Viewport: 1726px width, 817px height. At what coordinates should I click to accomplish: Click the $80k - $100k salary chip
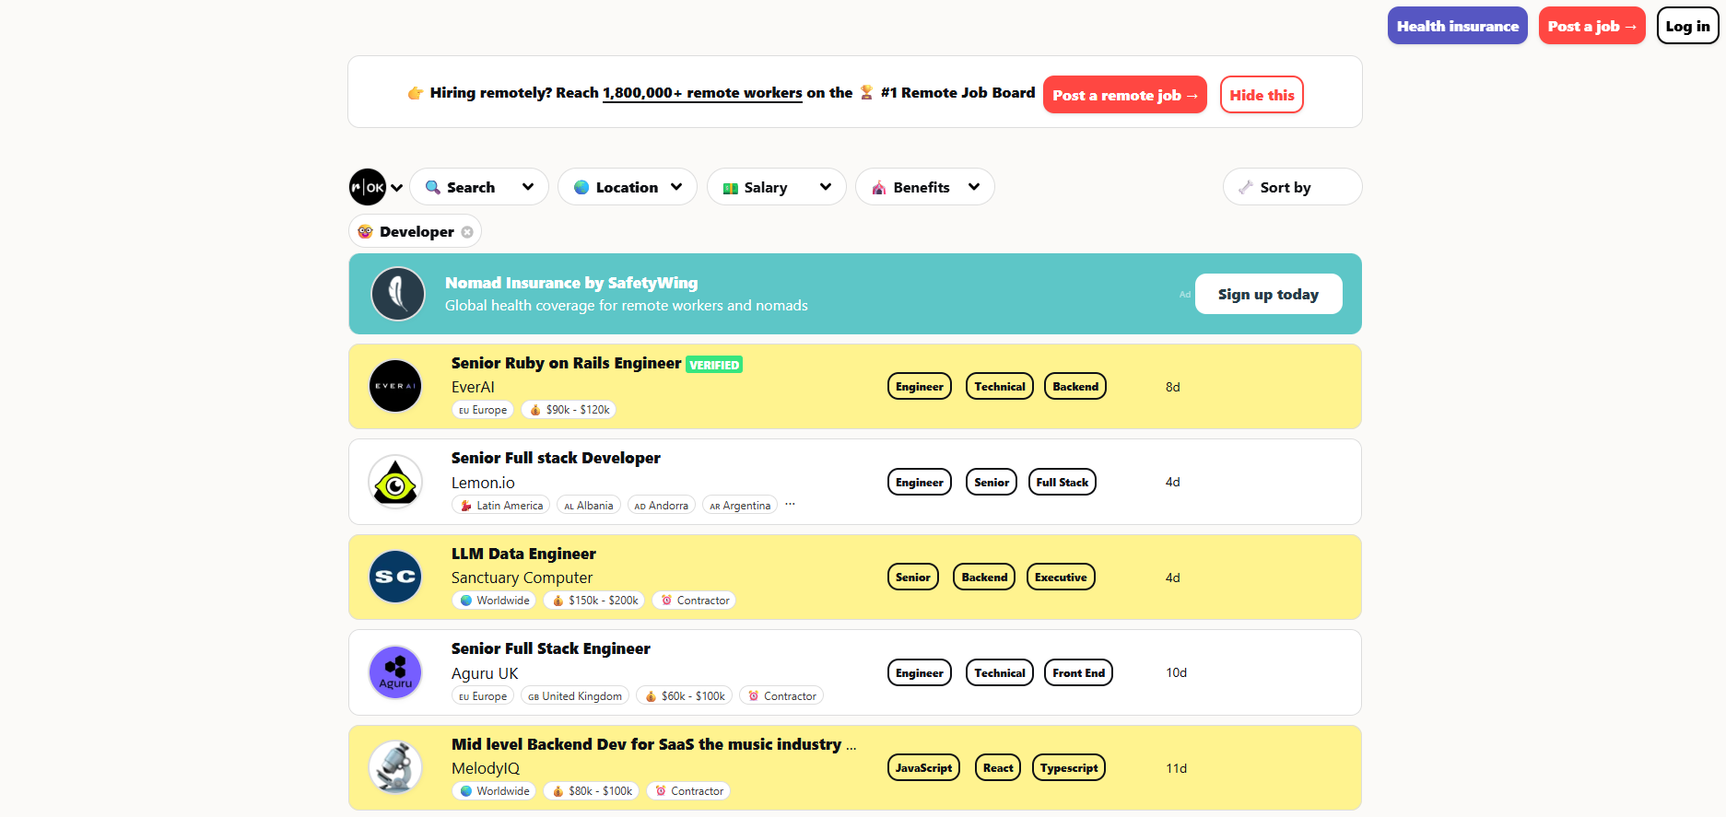[591, 791]
